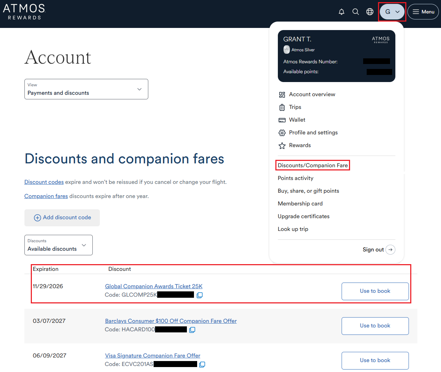Image resolution: width=441 pixels, height=372 pixels.
Task: Click the Add discount code button
Action: click(62, 218)
